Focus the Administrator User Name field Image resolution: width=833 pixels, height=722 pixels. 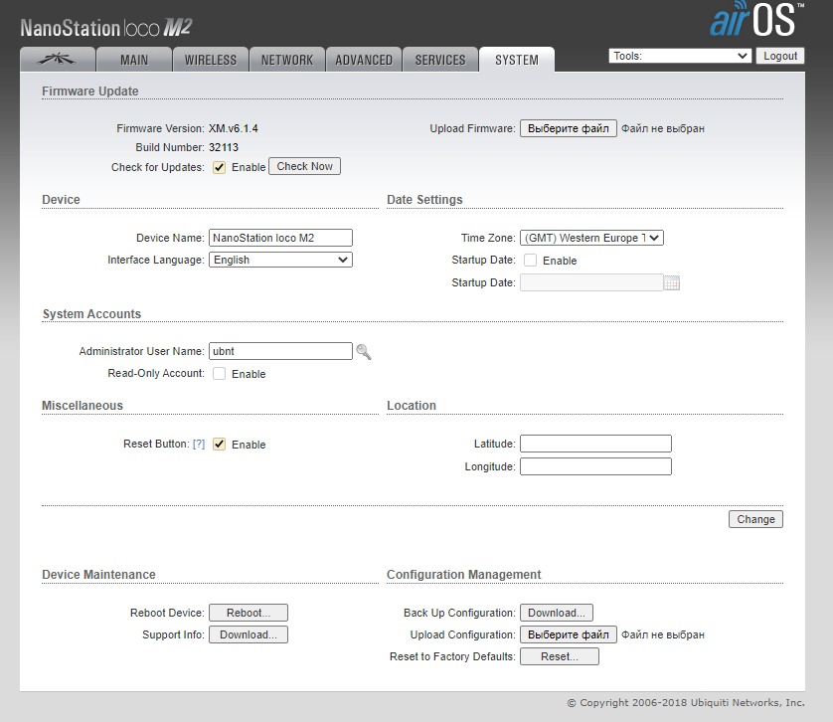[x=280, y=351]
